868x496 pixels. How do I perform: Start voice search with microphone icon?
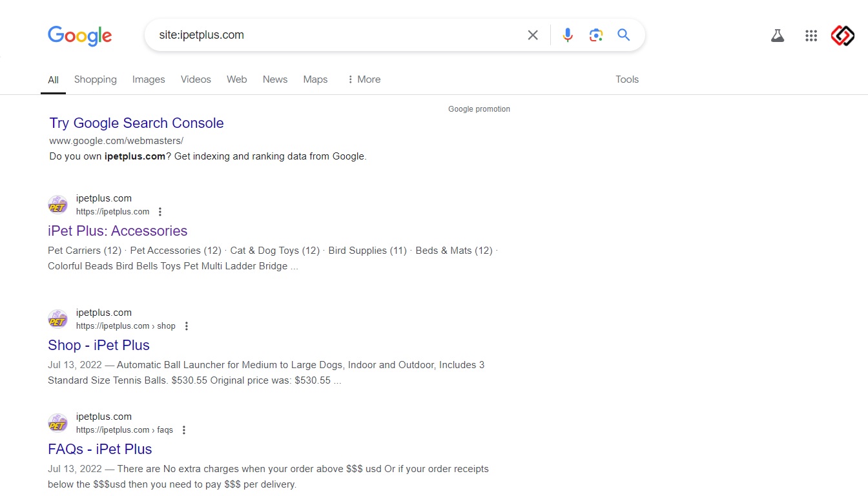click(x=568, y=35)
